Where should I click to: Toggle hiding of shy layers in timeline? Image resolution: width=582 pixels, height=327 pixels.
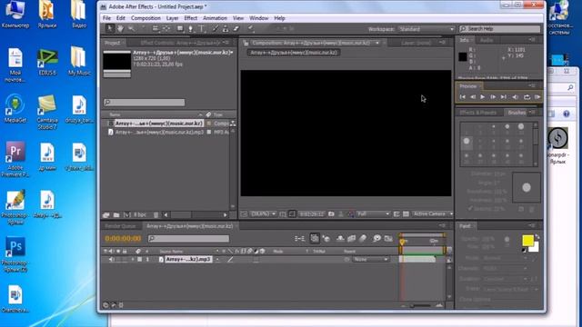click(340, 238)
